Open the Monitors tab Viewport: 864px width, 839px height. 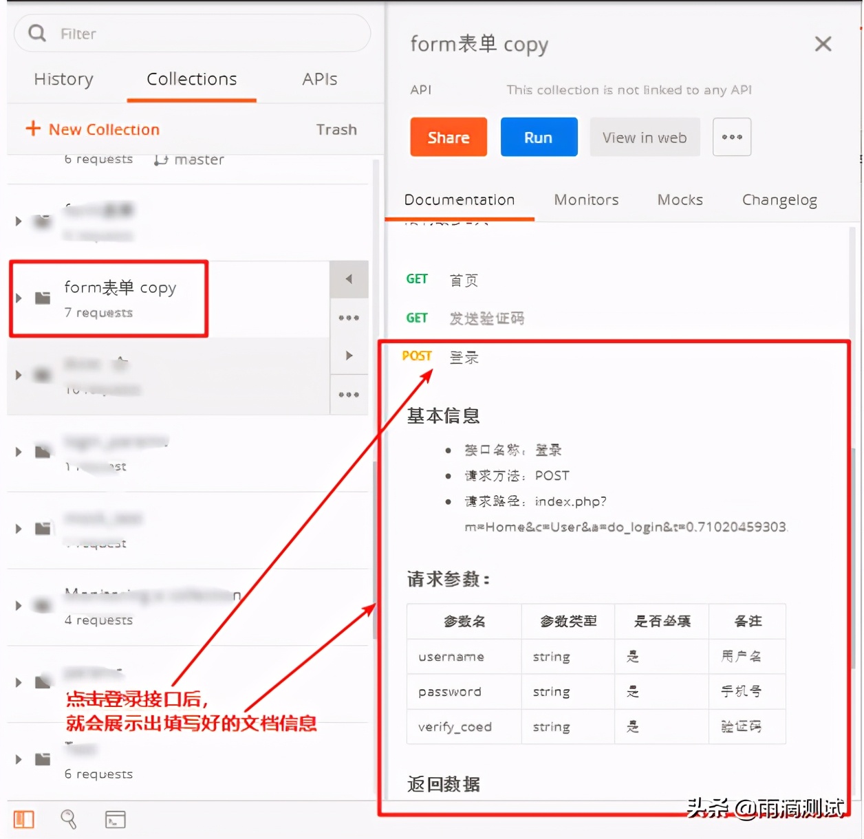click(585, 199)
